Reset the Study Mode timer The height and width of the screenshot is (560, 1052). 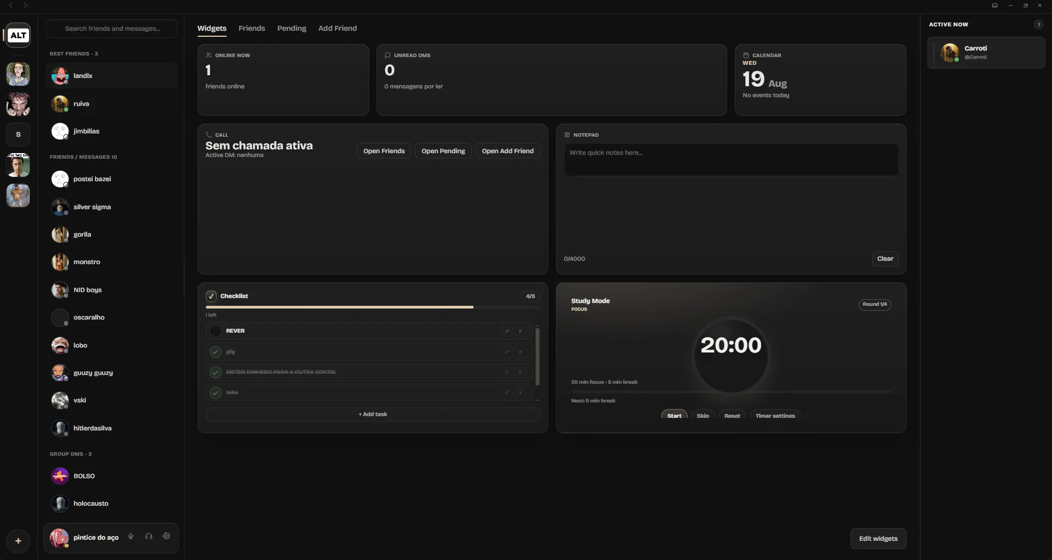point(732,416)
